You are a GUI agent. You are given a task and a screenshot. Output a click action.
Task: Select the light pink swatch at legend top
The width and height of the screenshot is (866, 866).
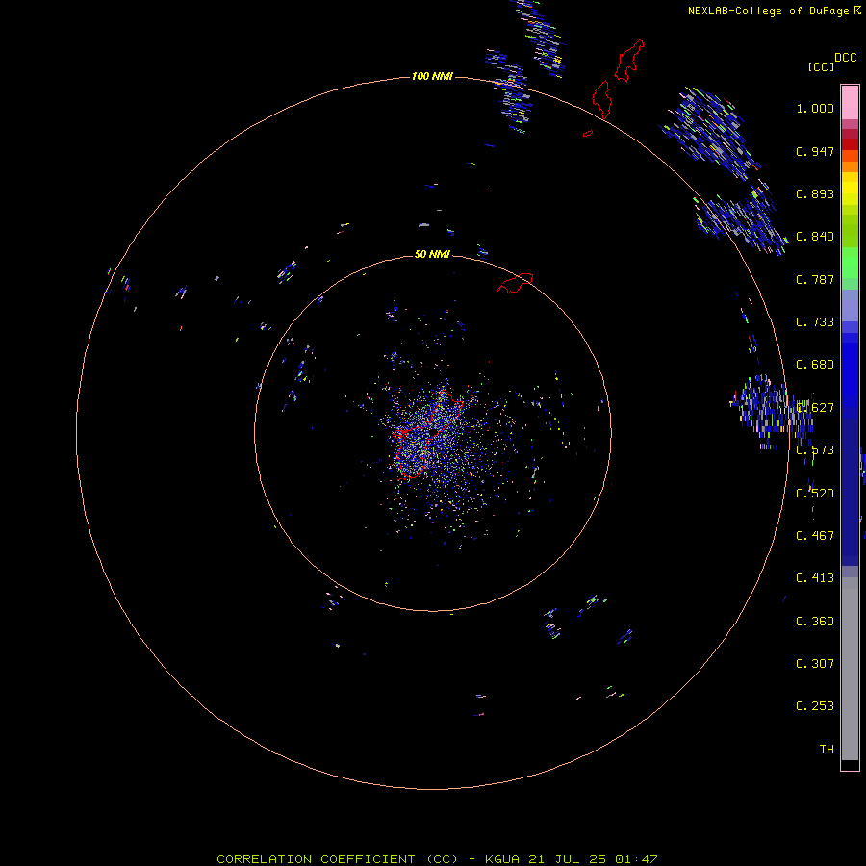850,103
